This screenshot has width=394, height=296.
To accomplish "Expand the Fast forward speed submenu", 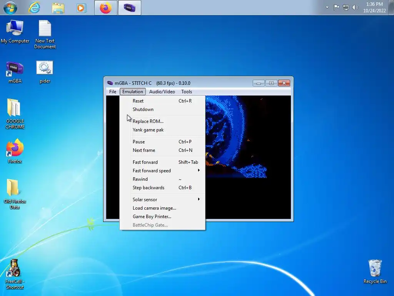I will (163, 171).
